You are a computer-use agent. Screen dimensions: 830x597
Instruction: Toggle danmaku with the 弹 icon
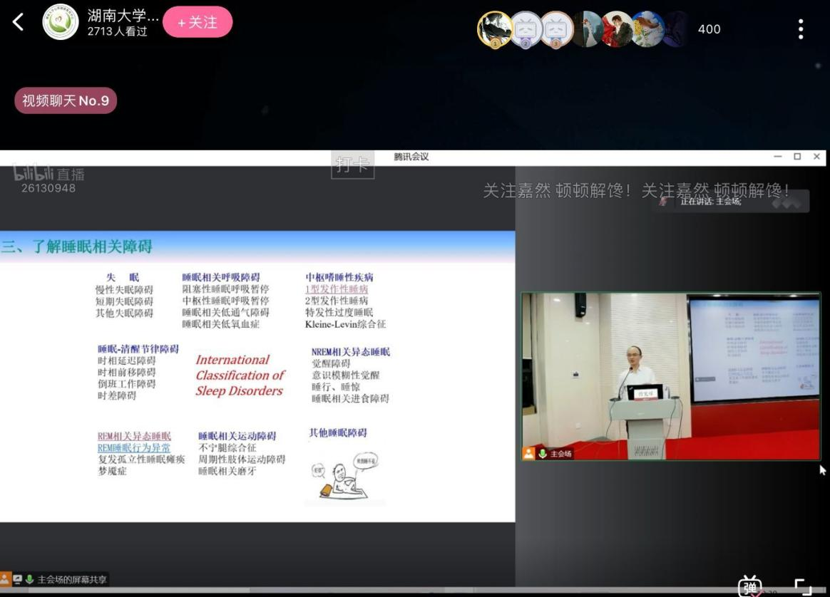click(x=749, y=586)
